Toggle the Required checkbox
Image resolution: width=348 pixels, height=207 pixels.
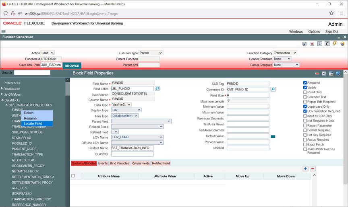coord(305,82)
